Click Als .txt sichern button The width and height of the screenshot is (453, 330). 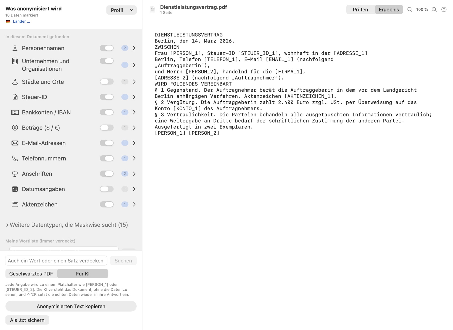point(27,320)
